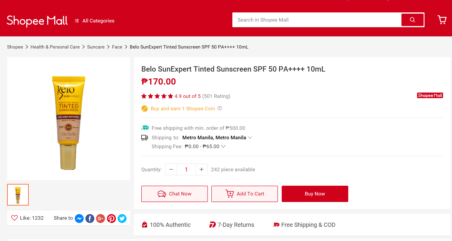This screenshot has height=241, width=452.
Task: Click the Buy Now button
Action: 315,194
